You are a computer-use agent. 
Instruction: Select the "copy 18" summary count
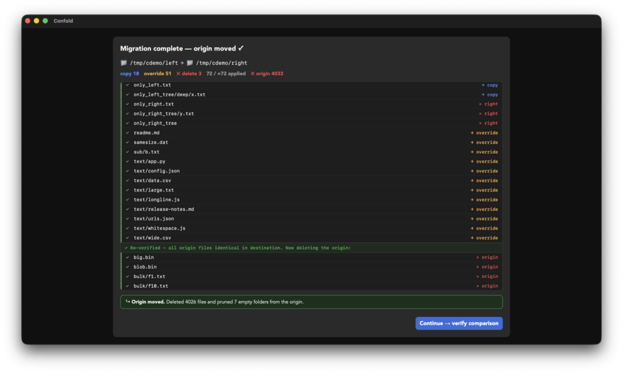[x=130, y=74]
